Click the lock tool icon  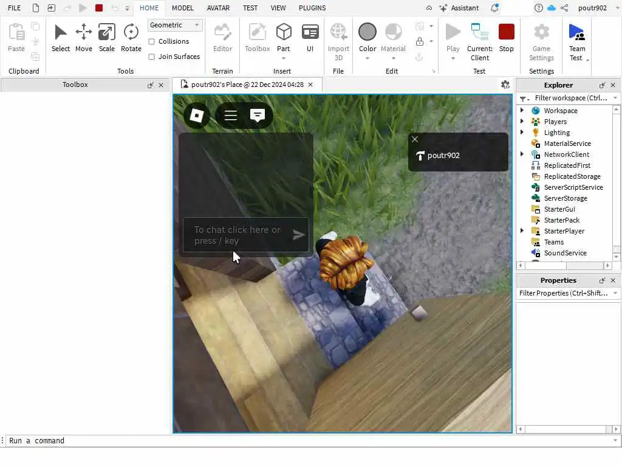(420, 41)
